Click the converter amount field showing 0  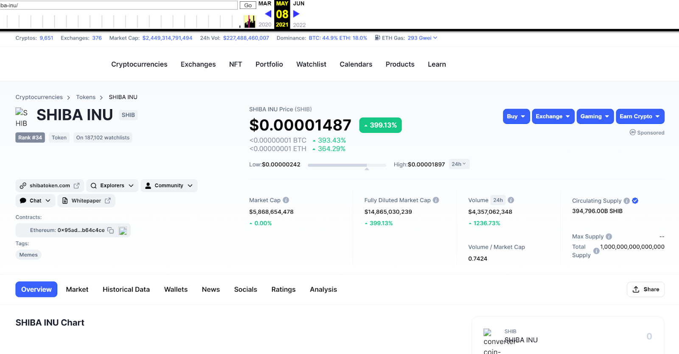coord(649,336)
